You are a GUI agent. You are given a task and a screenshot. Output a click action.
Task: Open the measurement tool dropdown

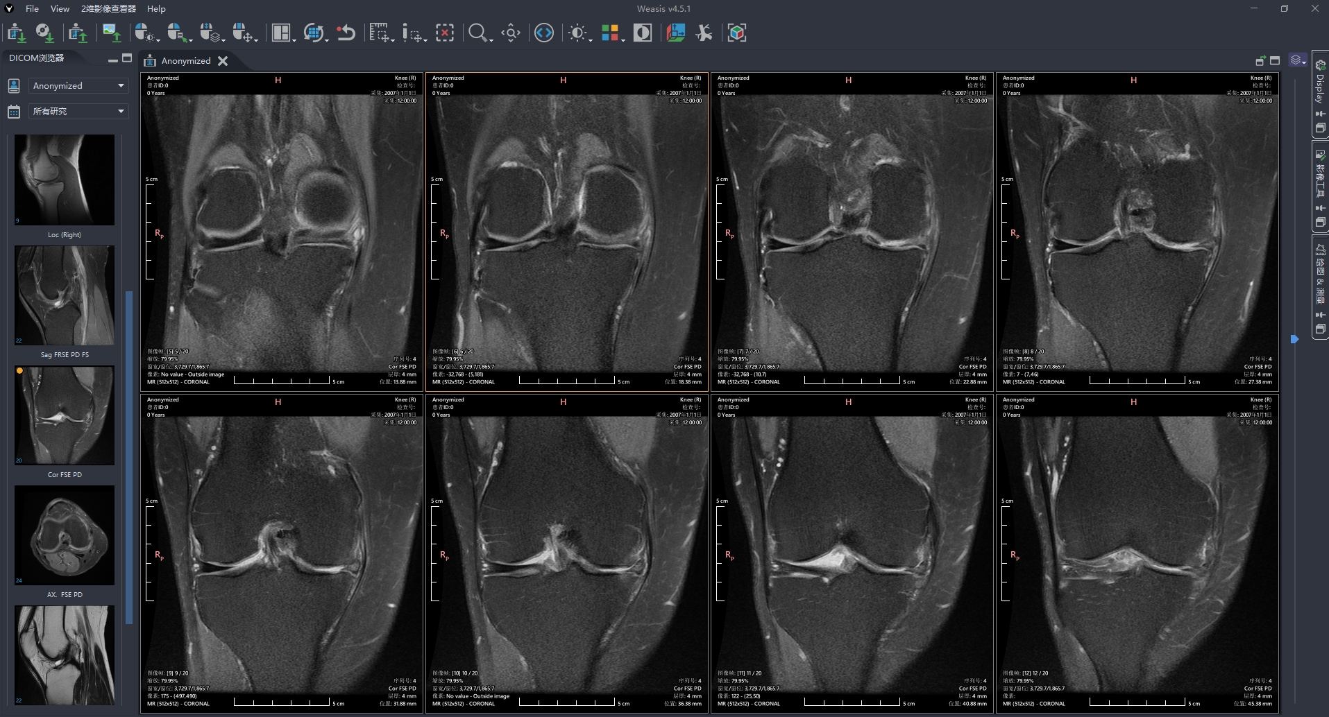(381, 33)
